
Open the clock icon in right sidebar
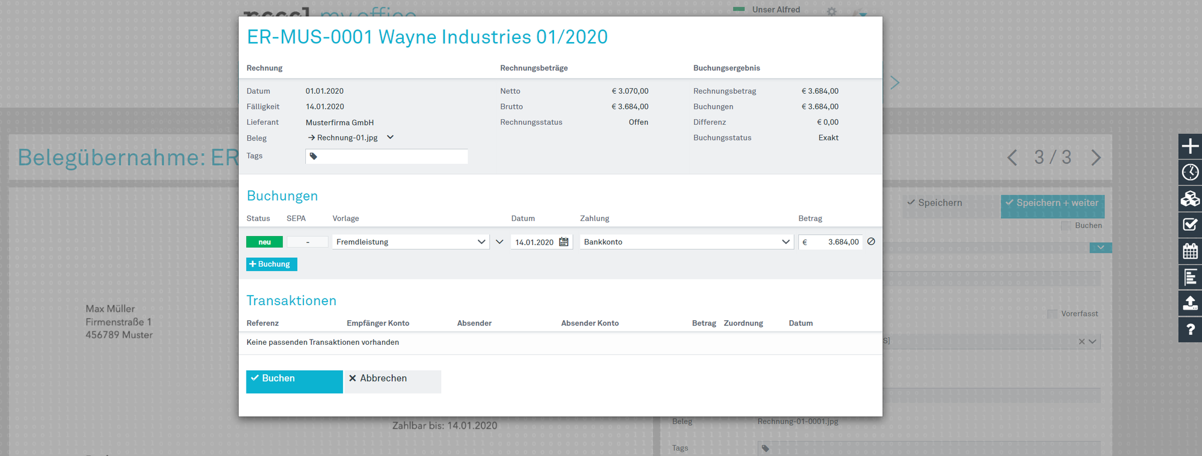pos(1190,172)
